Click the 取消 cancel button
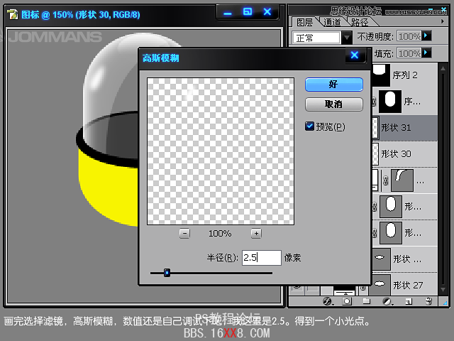Viewport: 454px width, 341px height. 333,104
